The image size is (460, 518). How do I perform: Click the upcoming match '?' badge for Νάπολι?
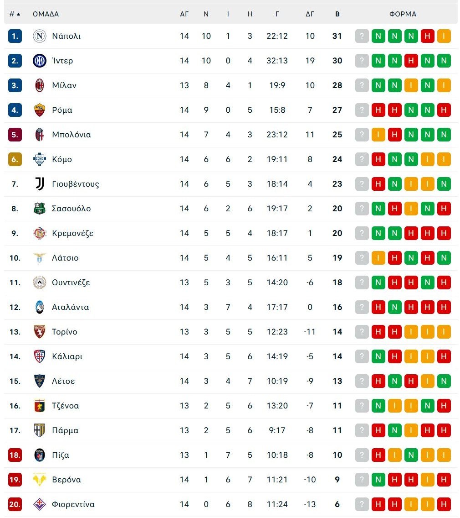tap(362, 36)
